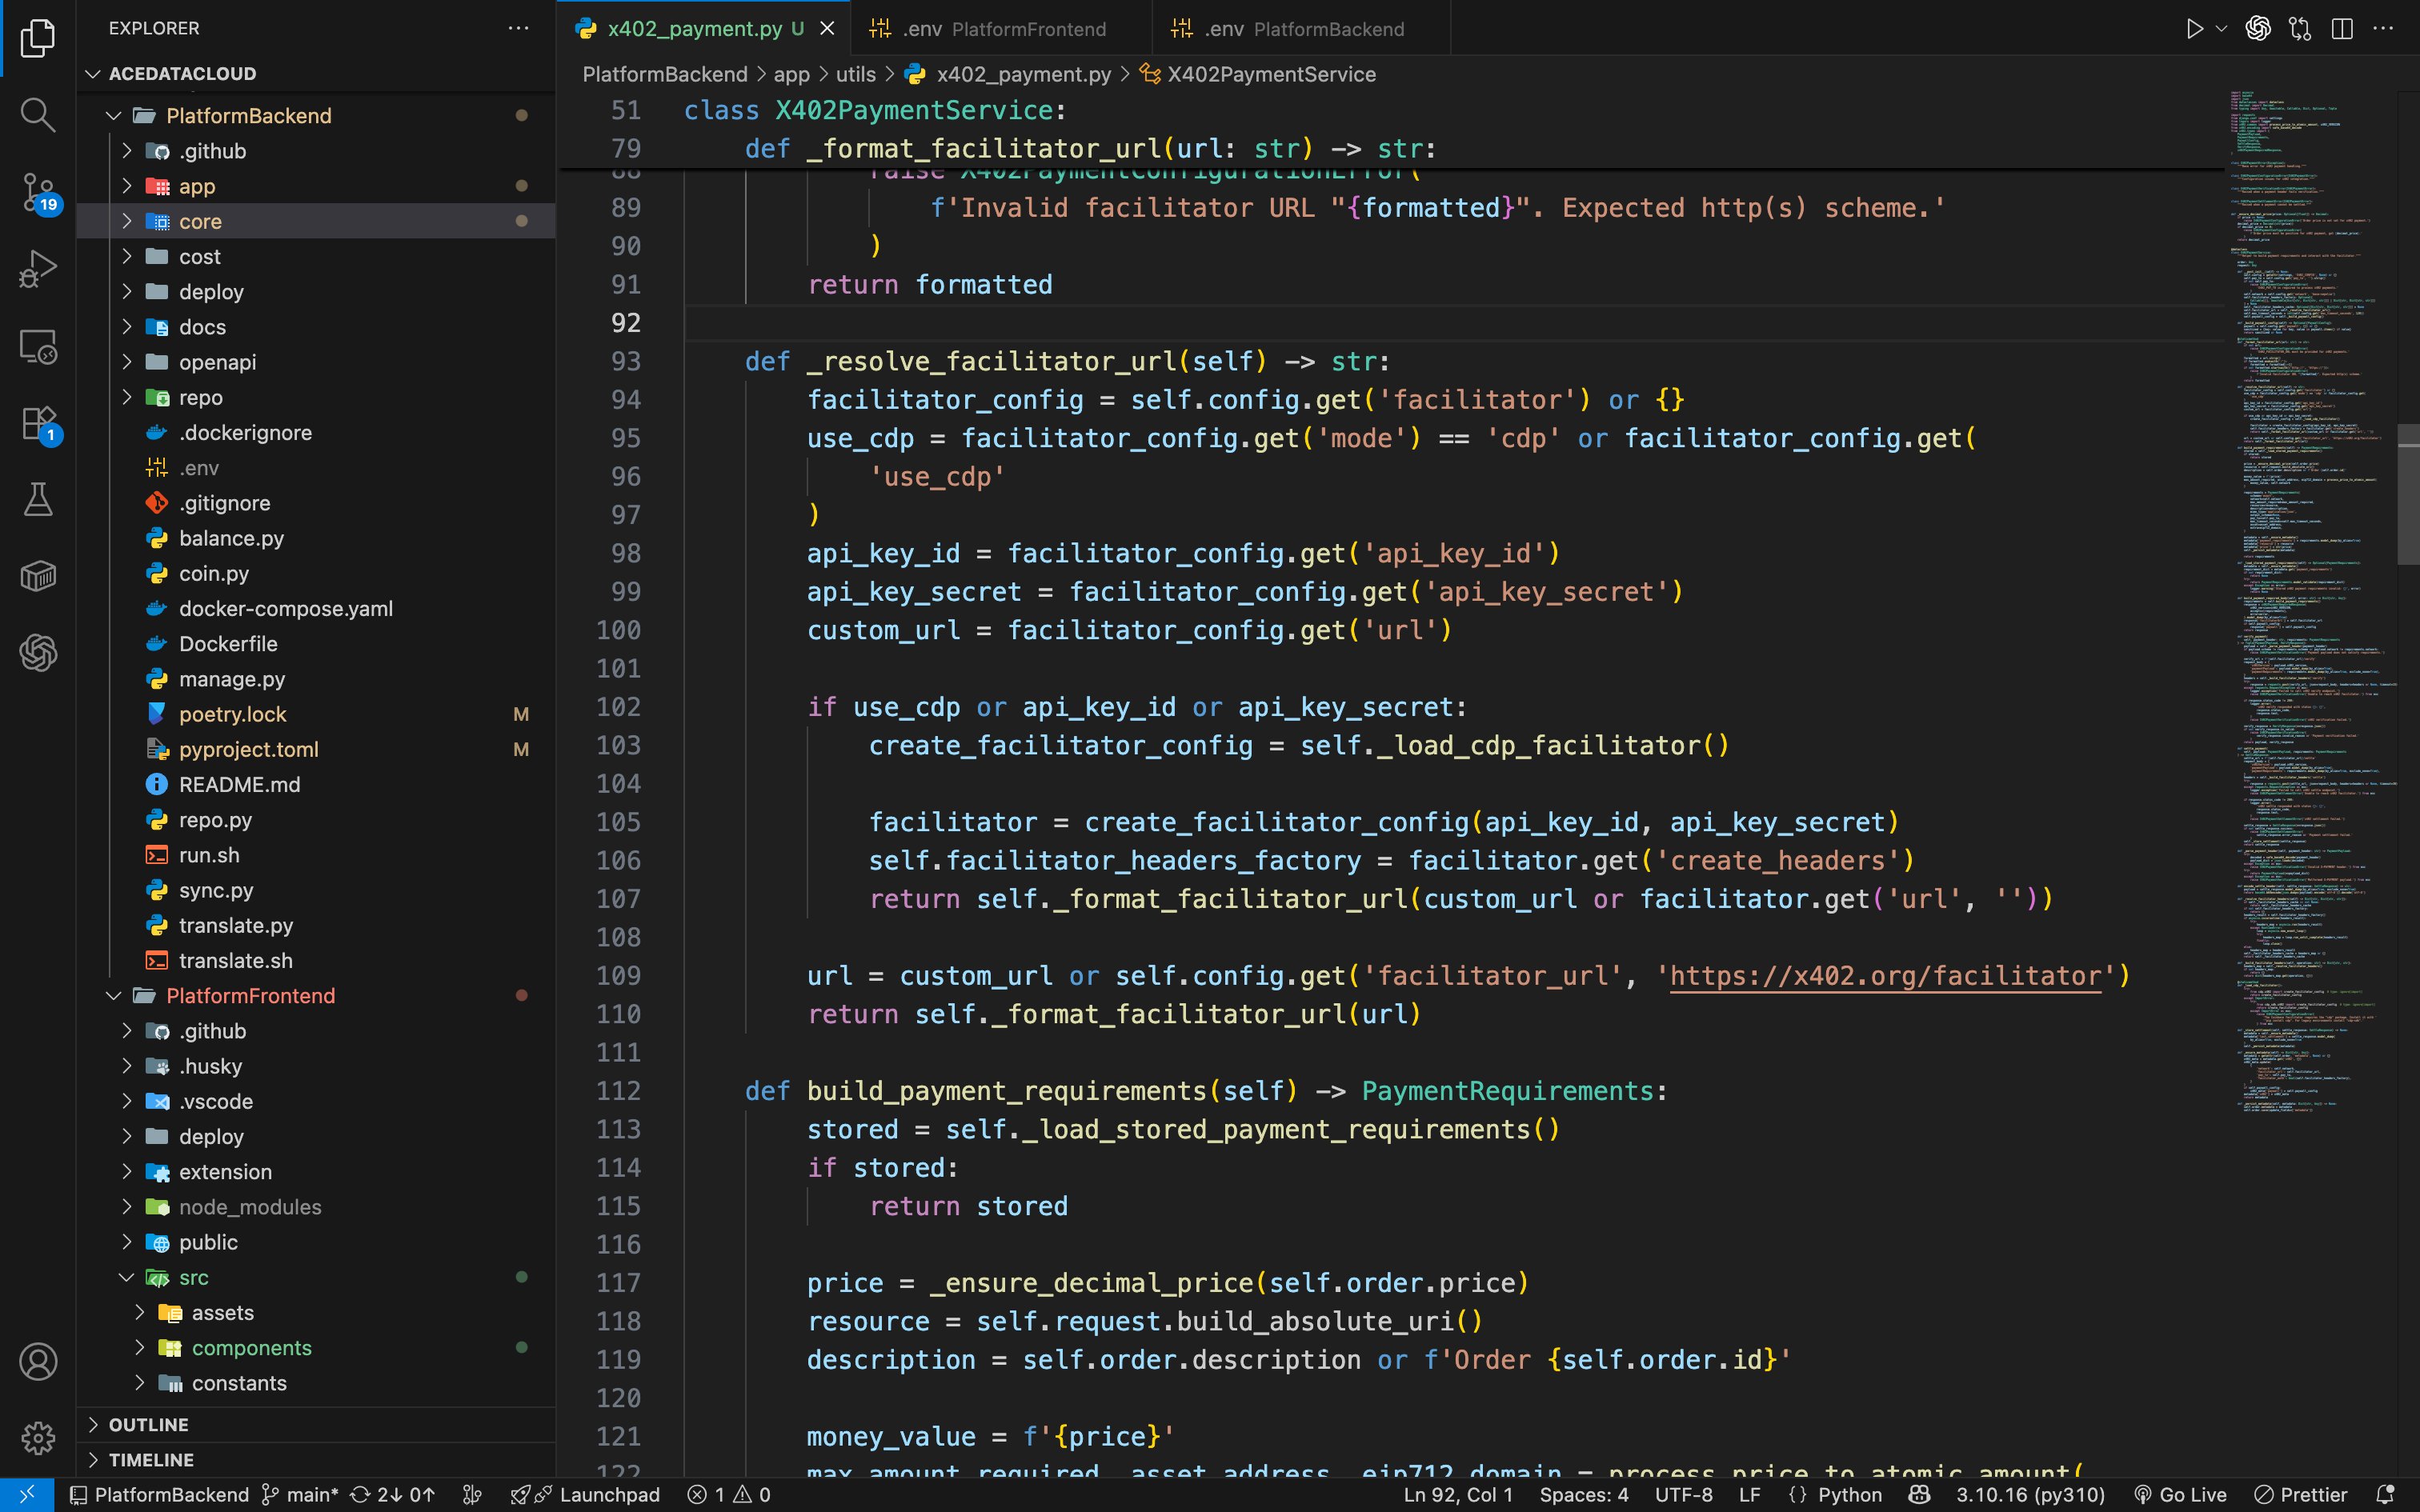This screenshot has height=1512, width=2420.
Task: Open the Search view in activity bar
Action: pyautogui.click(x=37, y=114)
